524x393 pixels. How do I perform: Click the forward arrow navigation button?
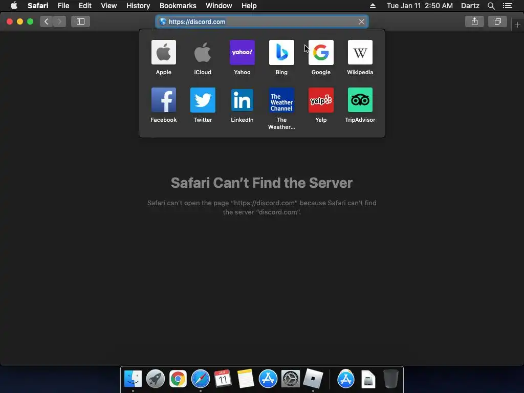pos(59,21)
